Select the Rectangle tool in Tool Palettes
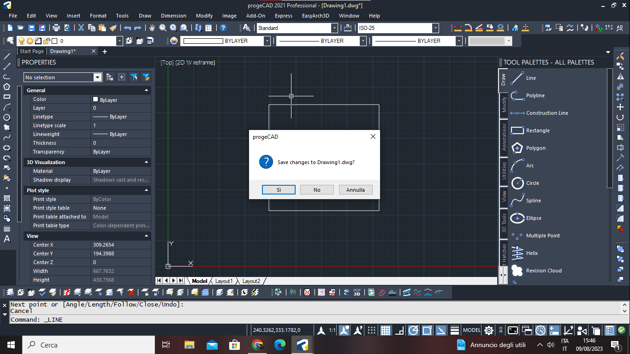The width and height of the screenshot is (630, 354). point(530,130)
